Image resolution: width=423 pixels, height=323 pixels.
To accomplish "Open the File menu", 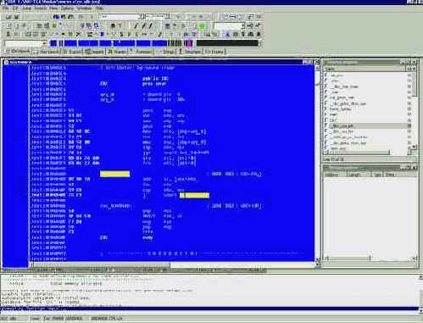I will [5, 8].
